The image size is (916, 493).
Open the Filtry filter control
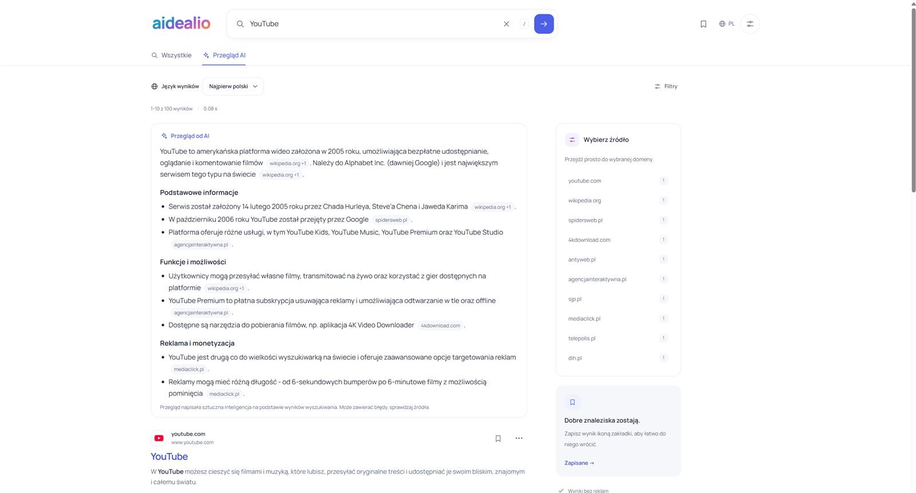tap(666, 86)
